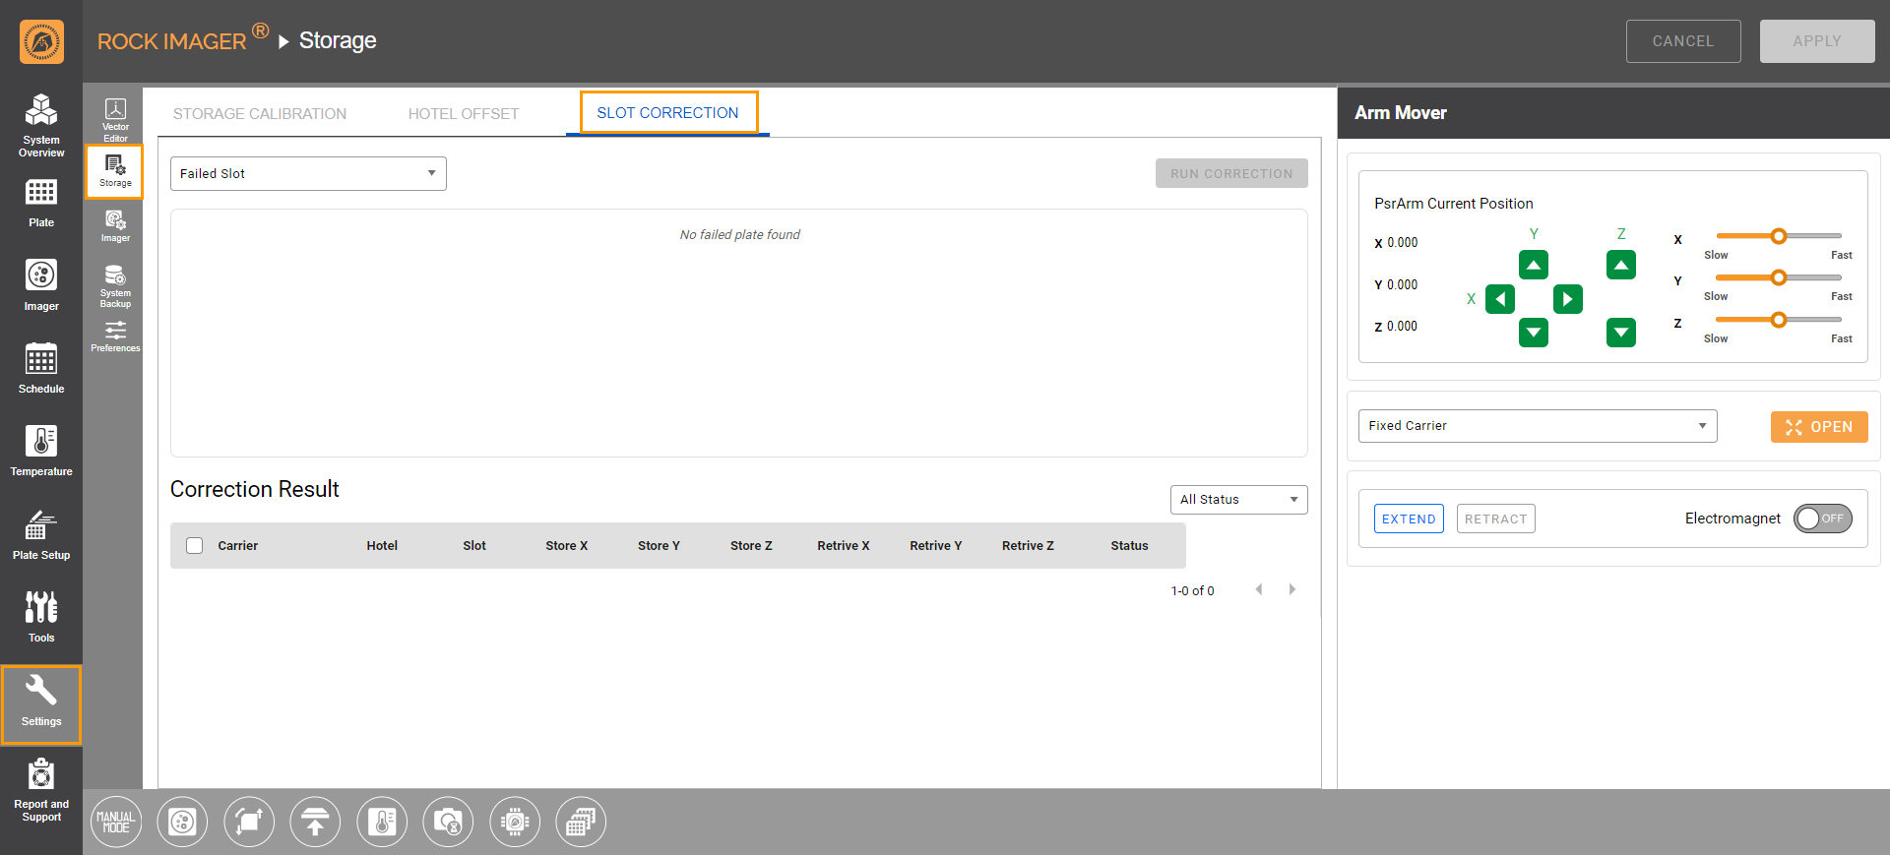Open Report and Support section
Screen dimensions: 1890x855
click(41, 789)
